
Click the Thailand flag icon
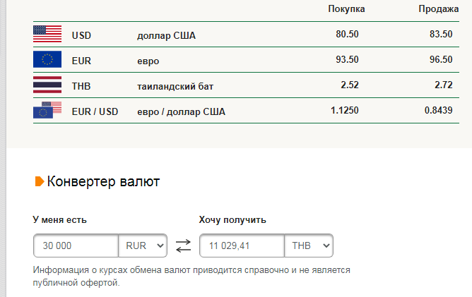point(47,85)
